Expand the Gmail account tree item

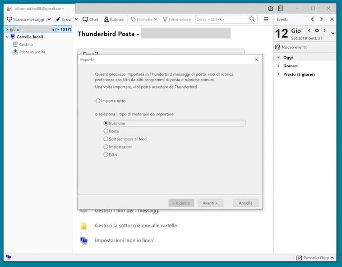point(7,29)
